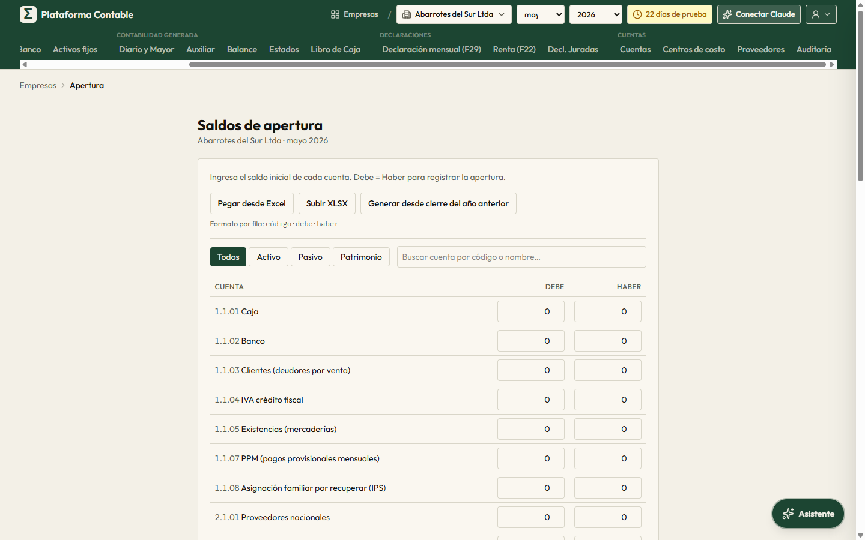Open Activos fijos in navigation
Screen dimensions: 865x540
click(x=75, y=49)
